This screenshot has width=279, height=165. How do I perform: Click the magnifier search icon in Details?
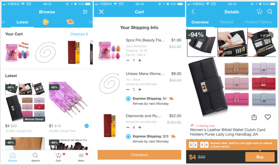click(x=270, y=12)
